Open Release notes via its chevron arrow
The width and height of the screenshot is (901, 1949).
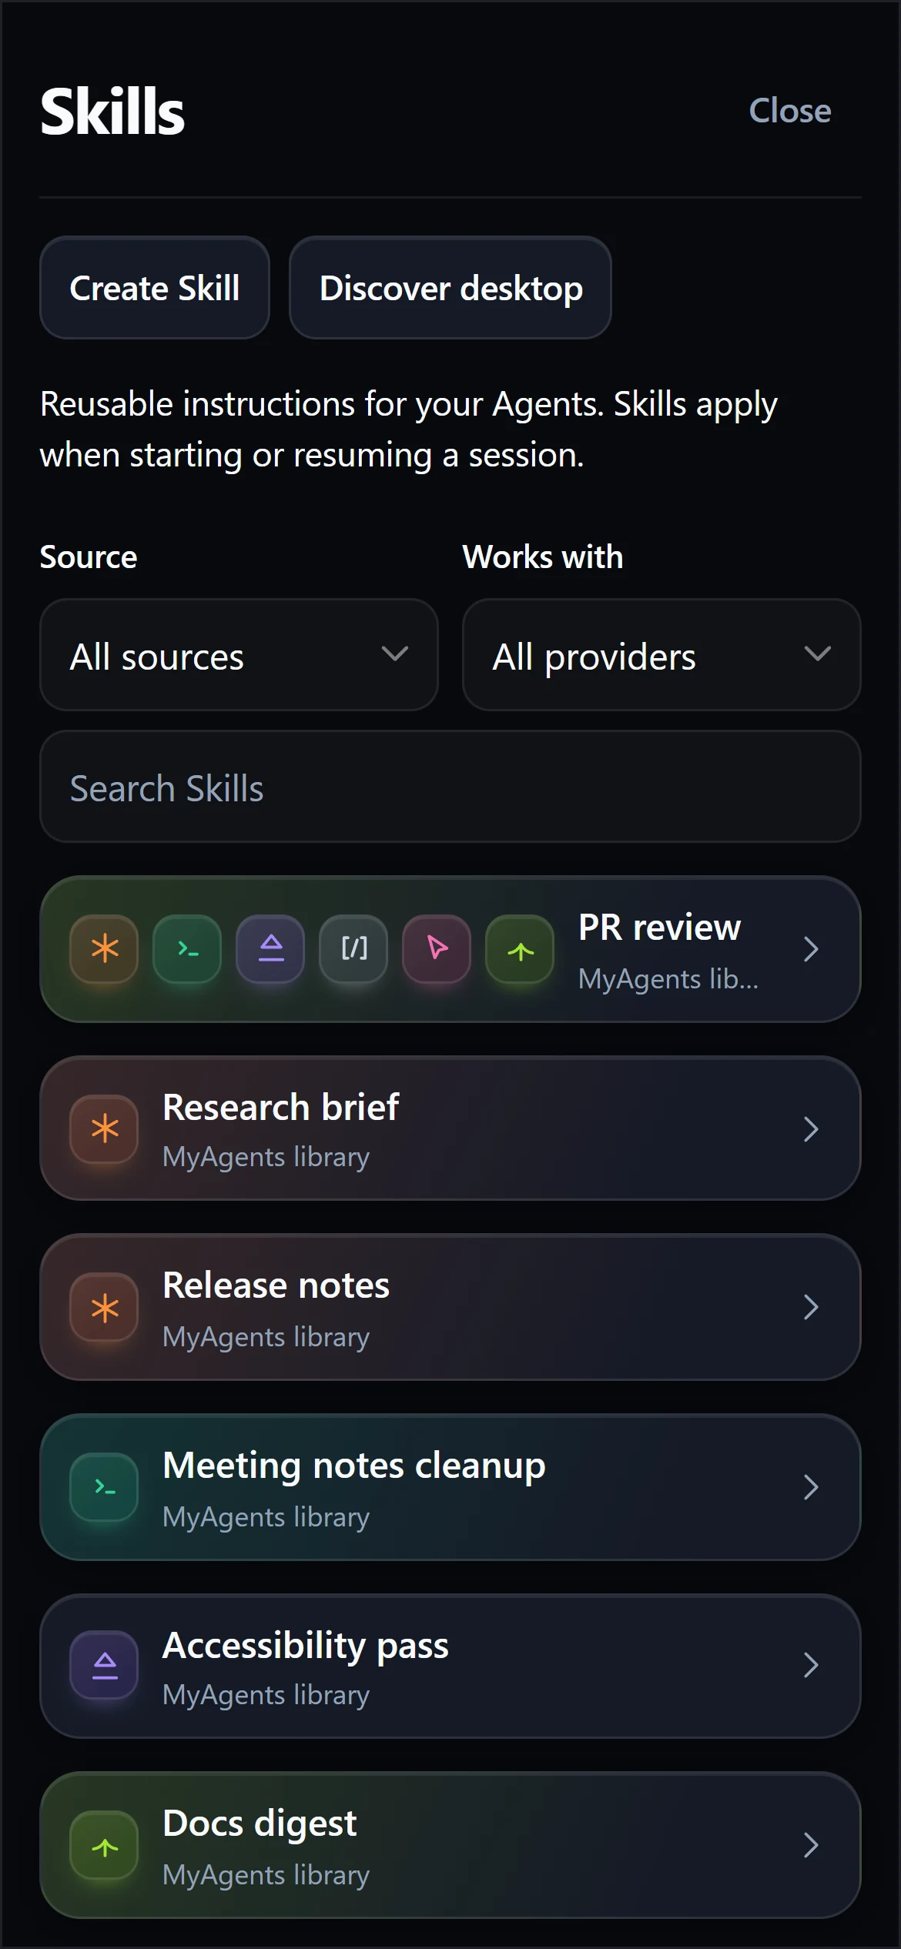tap(811, 1307)
